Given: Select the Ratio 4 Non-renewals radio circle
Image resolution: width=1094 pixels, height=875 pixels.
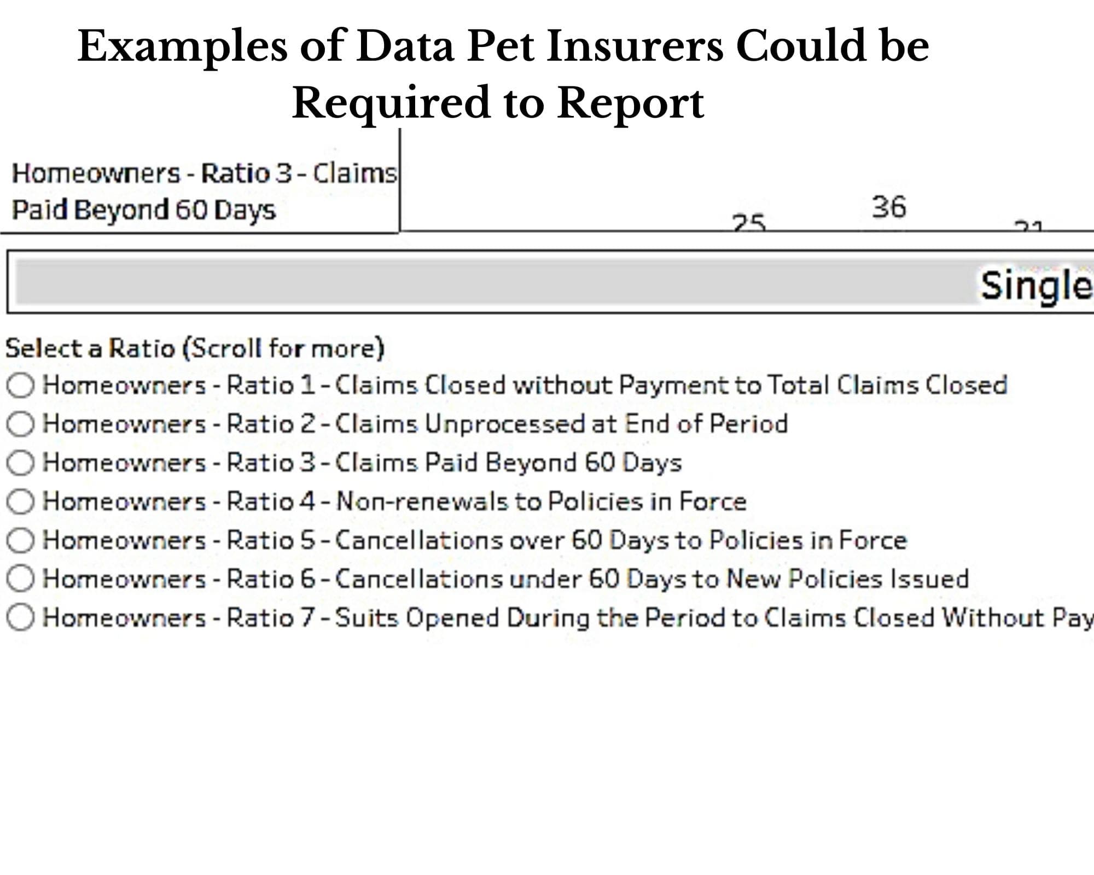Looking at the screenshot, I should tap(21, 501).
